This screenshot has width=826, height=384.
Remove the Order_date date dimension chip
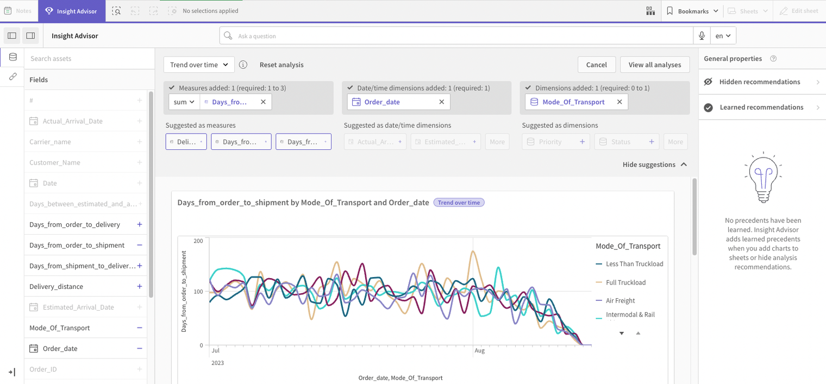click(442, 102)
